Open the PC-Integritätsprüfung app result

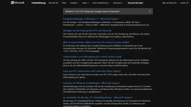[x=98, y=97]
